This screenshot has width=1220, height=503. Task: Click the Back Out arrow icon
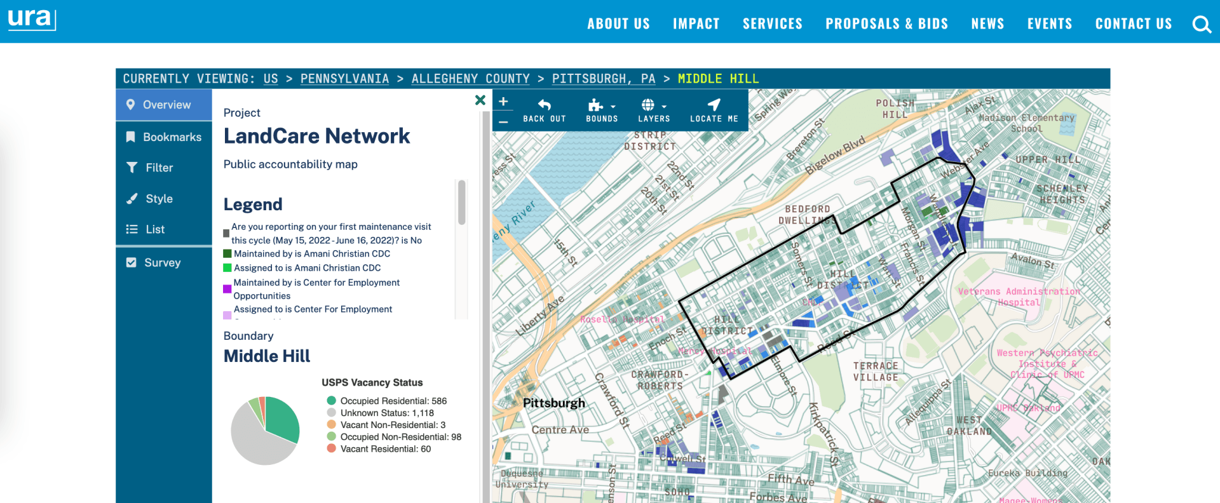tap(544, 105)
